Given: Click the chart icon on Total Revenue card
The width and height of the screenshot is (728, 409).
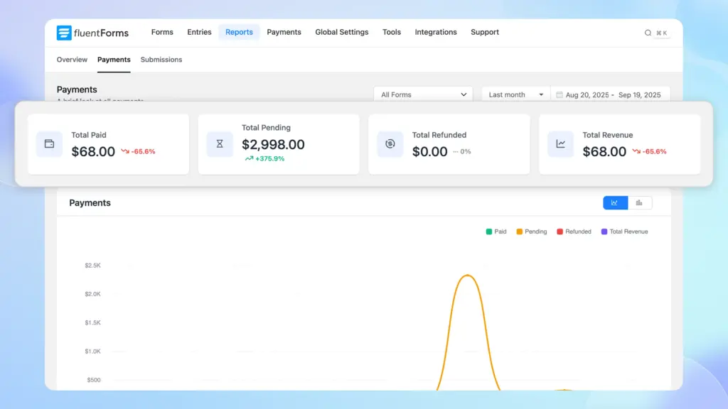Looking at the screenshot, I should [560, 143].
